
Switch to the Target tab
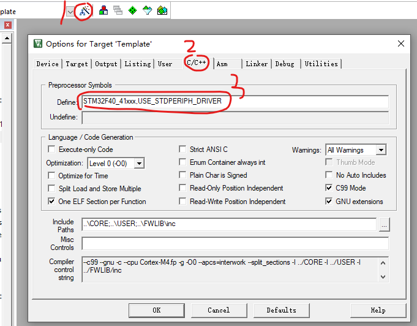(x=77, y=64)
